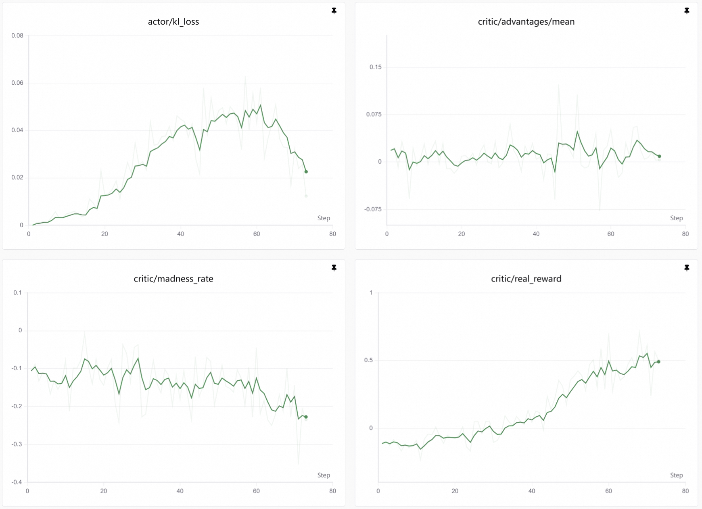
Task: Click the pin icon on critic/real_reward chart
Action: coord(687,268)
